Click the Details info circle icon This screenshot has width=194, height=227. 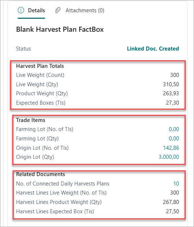[x=21, y=10]
